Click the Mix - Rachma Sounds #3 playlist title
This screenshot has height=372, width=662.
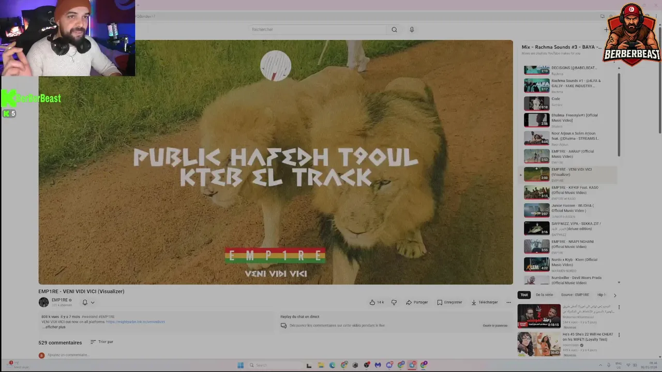561,47
